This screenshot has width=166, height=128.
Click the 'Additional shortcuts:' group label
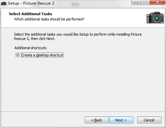31,48
